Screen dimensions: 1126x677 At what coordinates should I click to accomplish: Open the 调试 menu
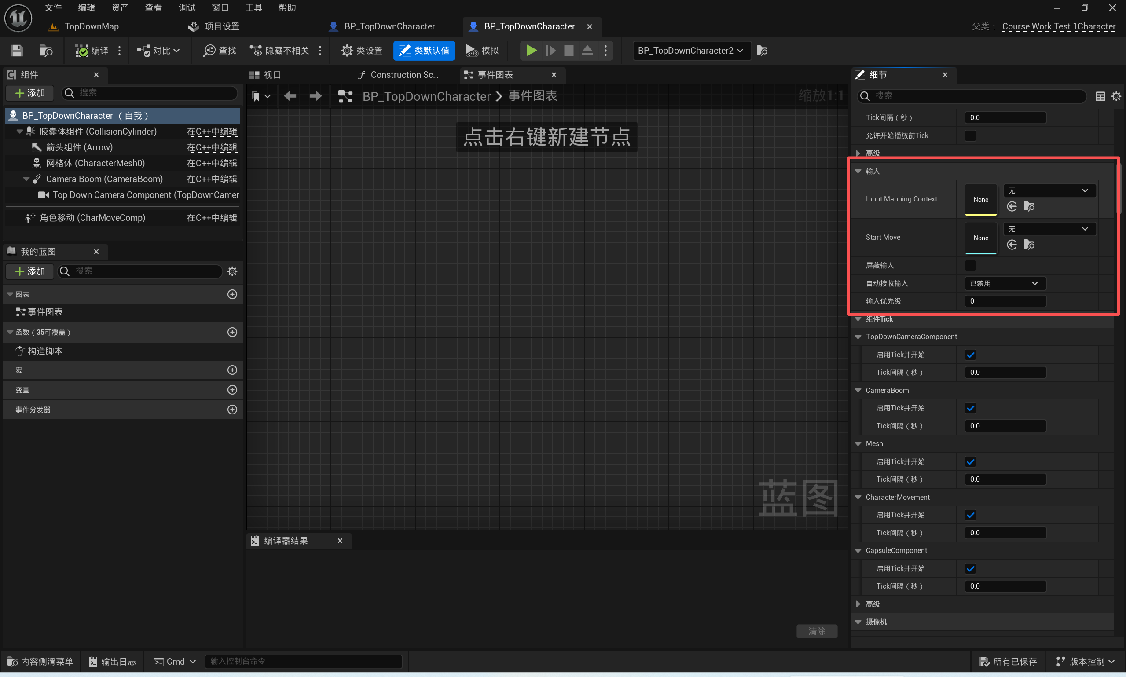(x=187, y=7)
